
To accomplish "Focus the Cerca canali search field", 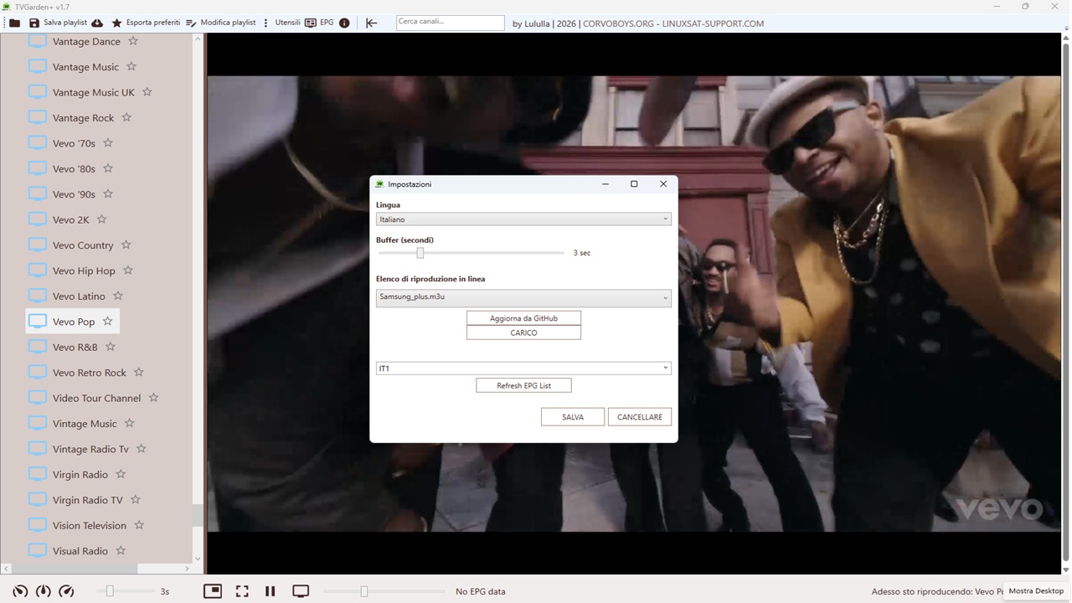I will coord(451,23).
